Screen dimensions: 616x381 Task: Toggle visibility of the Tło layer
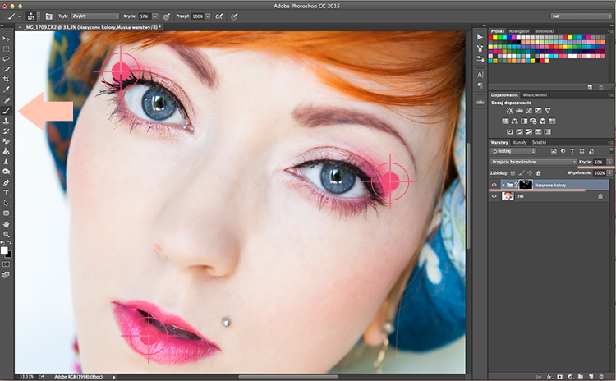coord(494,196)
